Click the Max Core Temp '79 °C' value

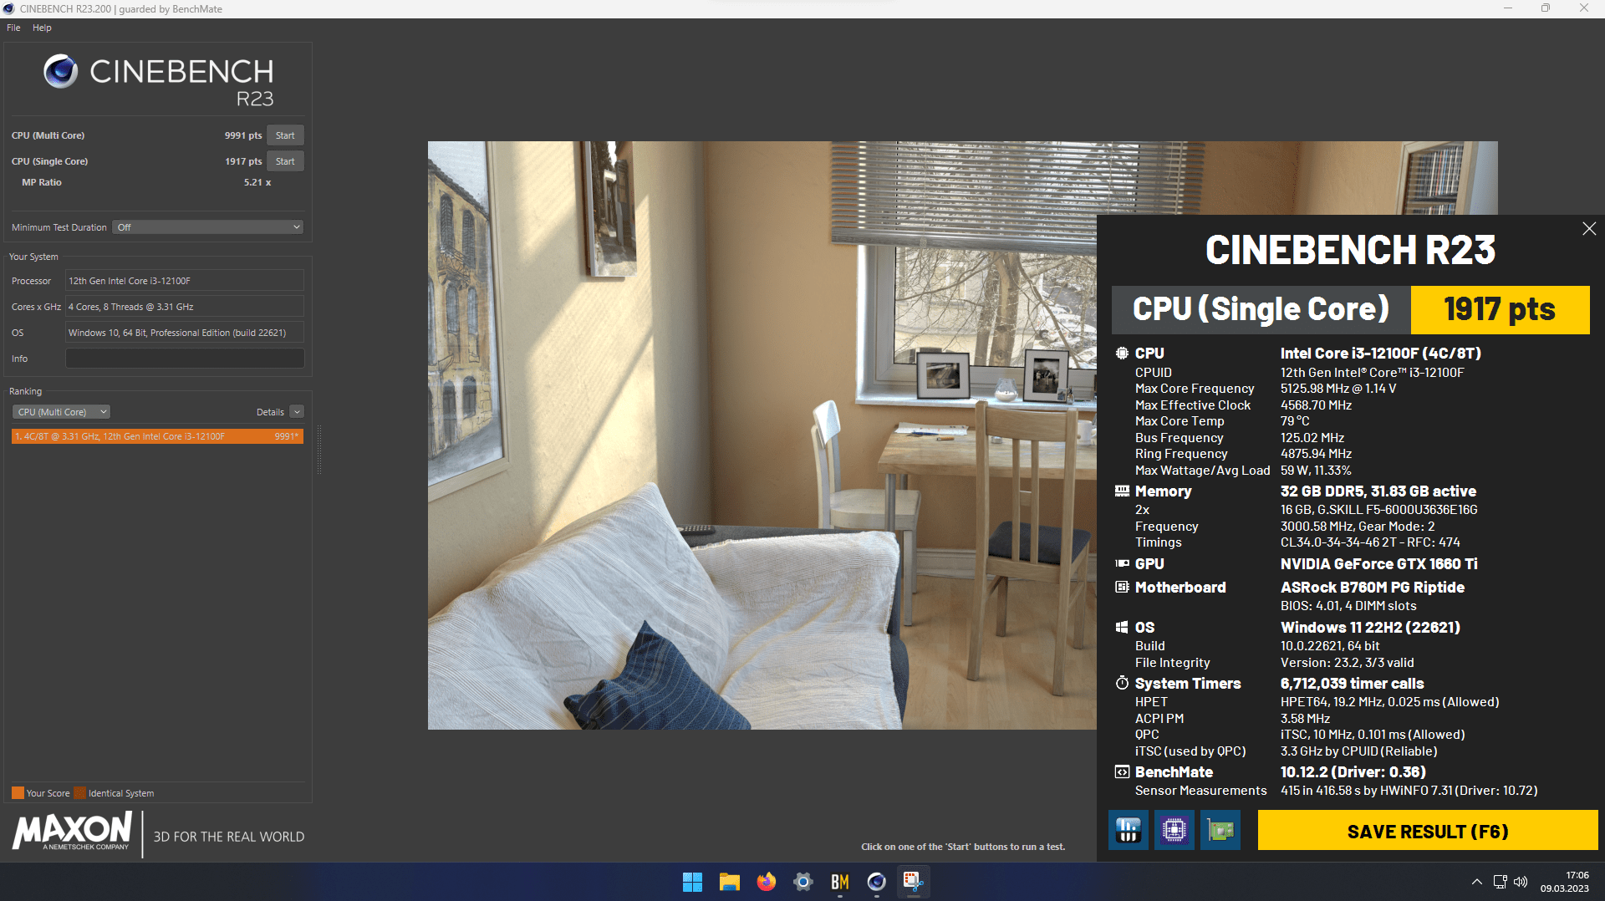coord(1295,421)
